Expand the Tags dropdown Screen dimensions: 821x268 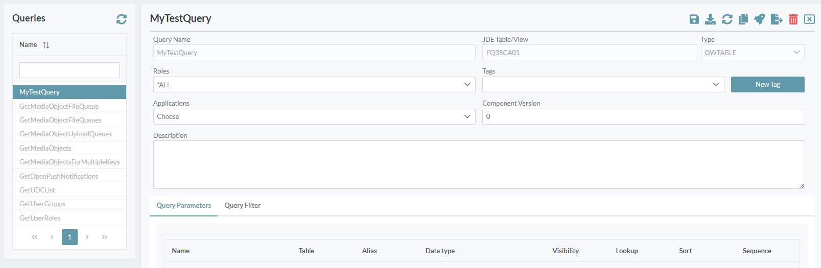(603, 85)
